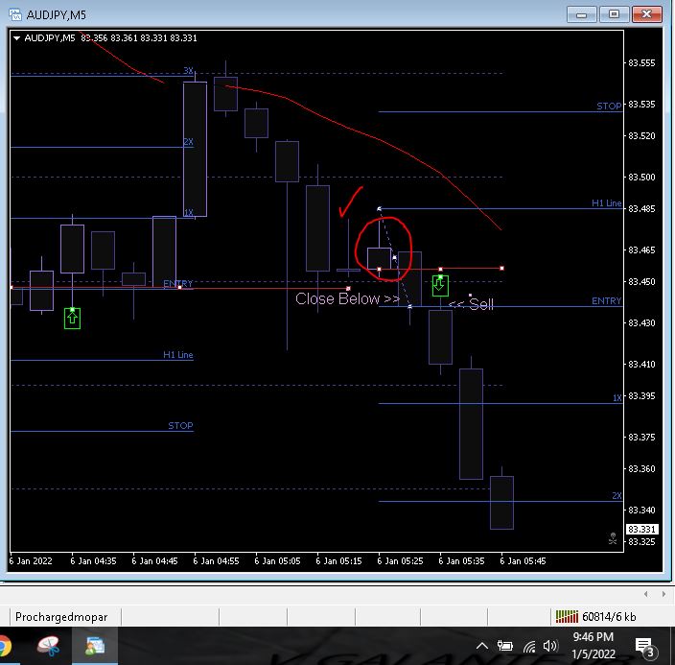Image resolution: width=675 pixels, height=665 pixels.
Task: Open Chrome from the taskbar
Action: point(4,647)
